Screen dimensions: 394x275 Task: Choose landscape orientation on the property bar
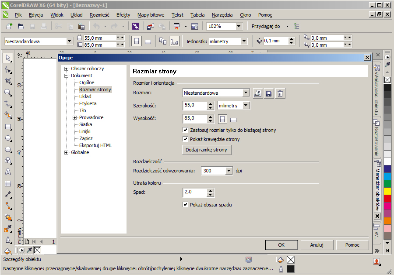pos(148,41)
